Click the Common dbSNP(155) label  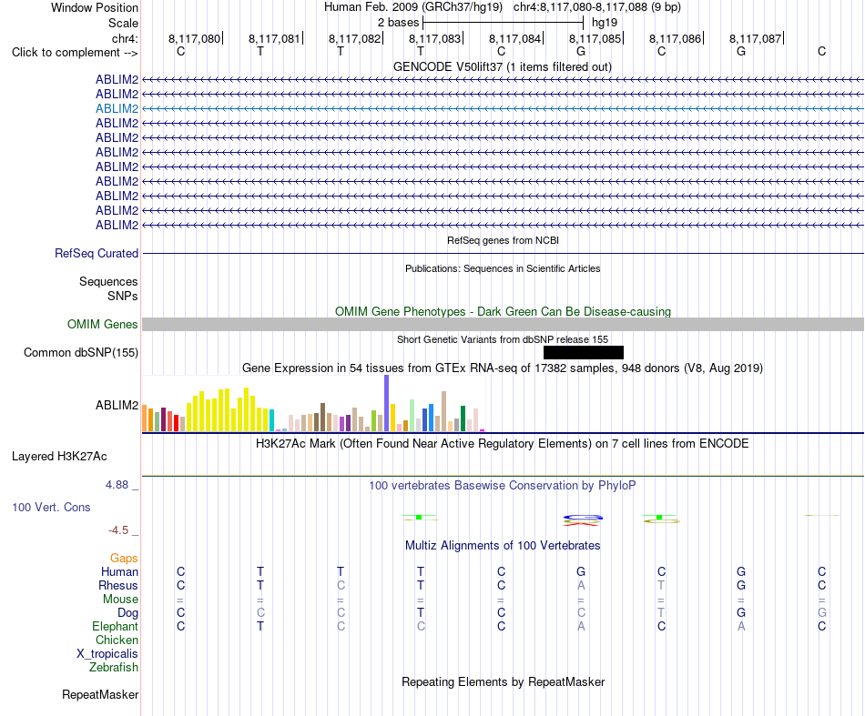click(x=80, y=353)
